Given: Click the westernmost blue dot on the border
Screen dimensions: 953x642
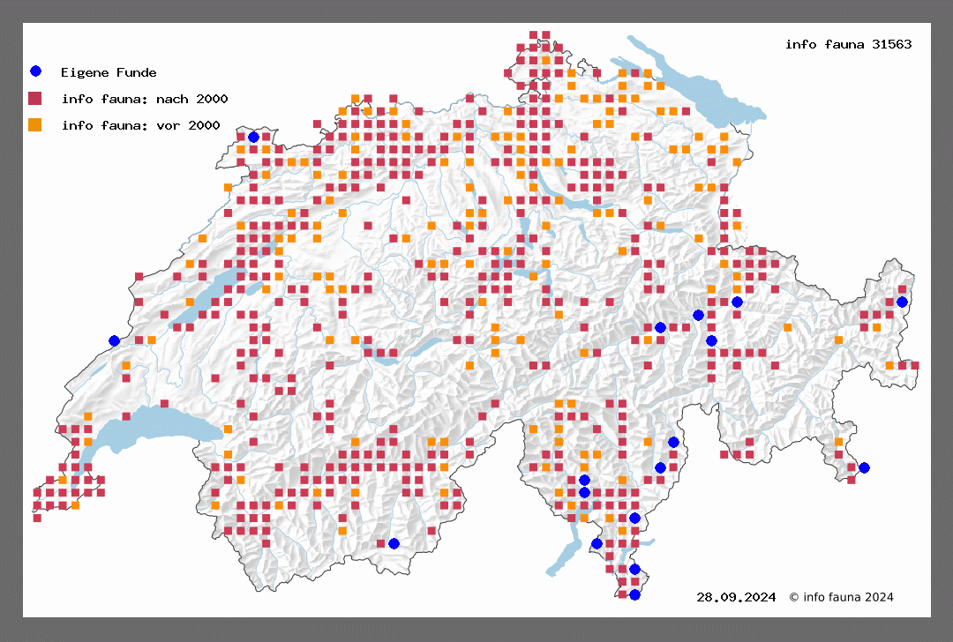Looking at the screenshot, I should 114,340.
